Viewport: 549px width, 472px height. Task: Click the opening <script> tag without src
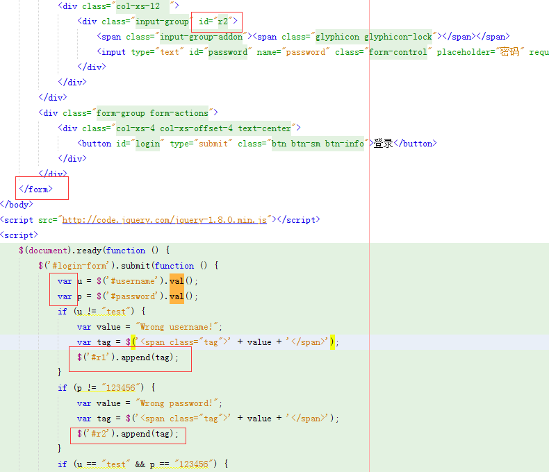tap(19, 235)
